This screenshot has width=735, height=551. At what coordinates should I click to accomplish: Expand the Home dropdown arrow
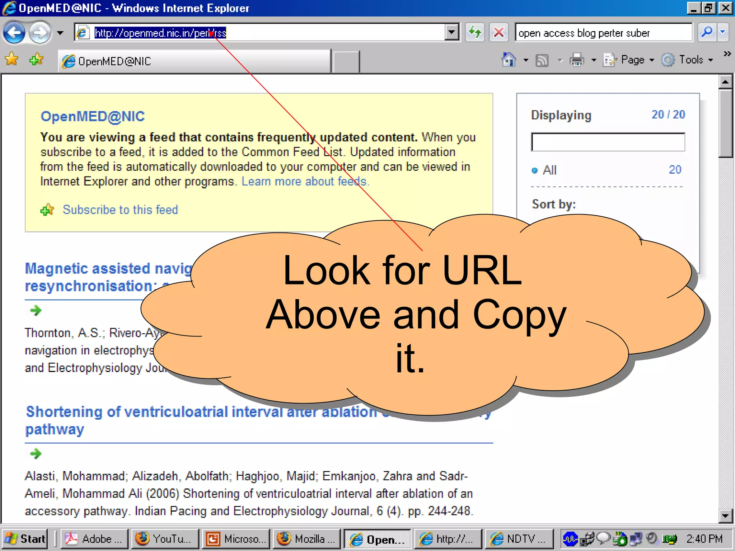[526, 60]
